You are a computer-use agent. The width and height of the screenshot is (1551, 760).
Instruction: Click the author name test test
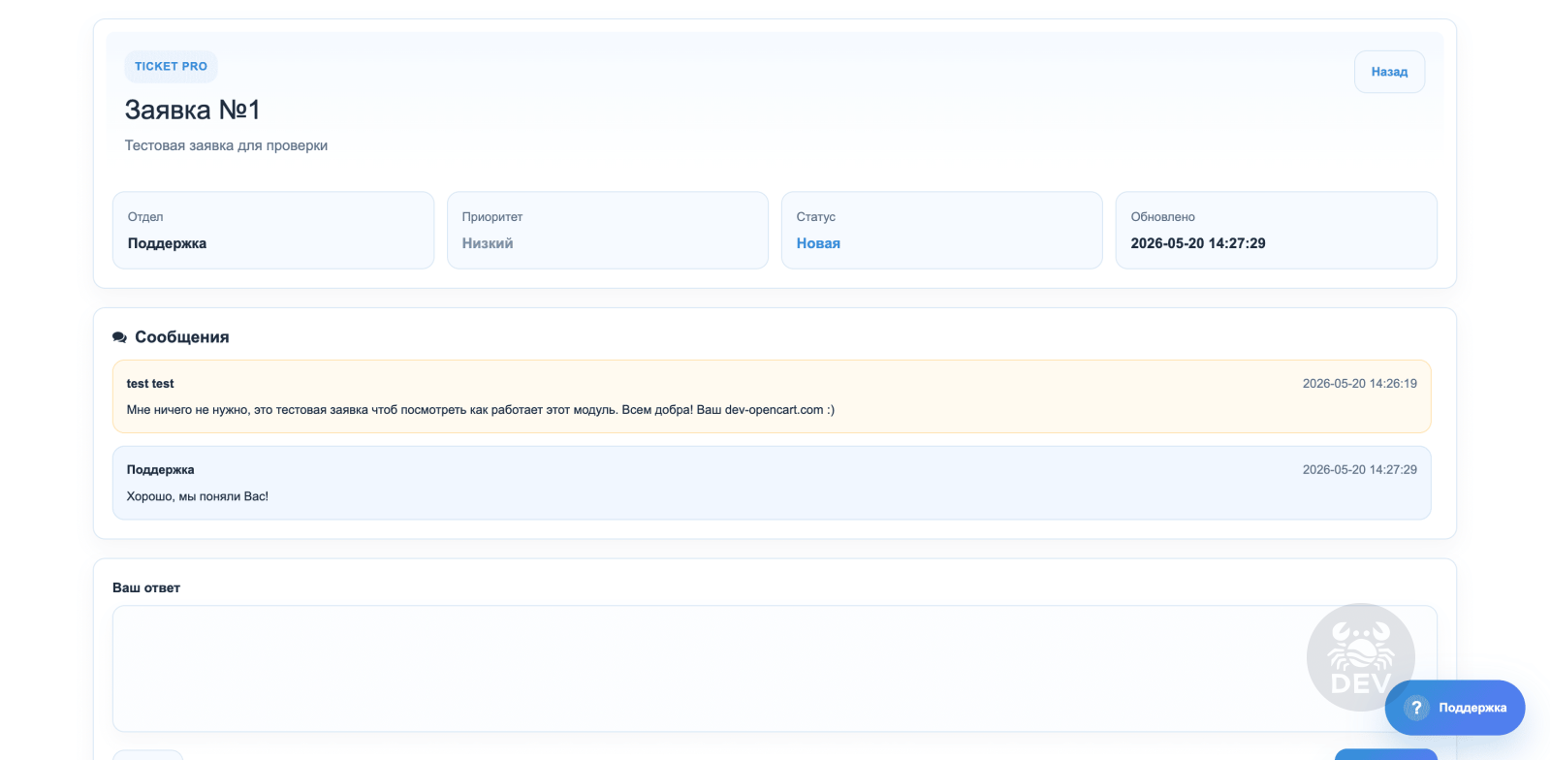(150, 384)
